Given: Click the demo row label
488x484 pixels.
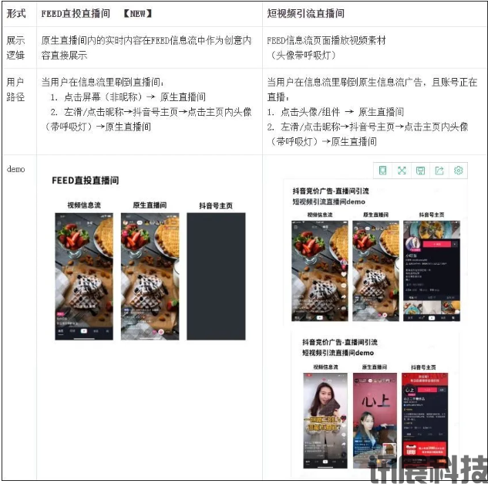Looking at the screenshot, I should tap(16, 168).
